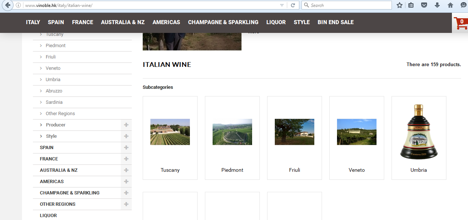Open STYLE in top navigation
The width and height of the screenshot is (468, 220).
coord(302,22)
